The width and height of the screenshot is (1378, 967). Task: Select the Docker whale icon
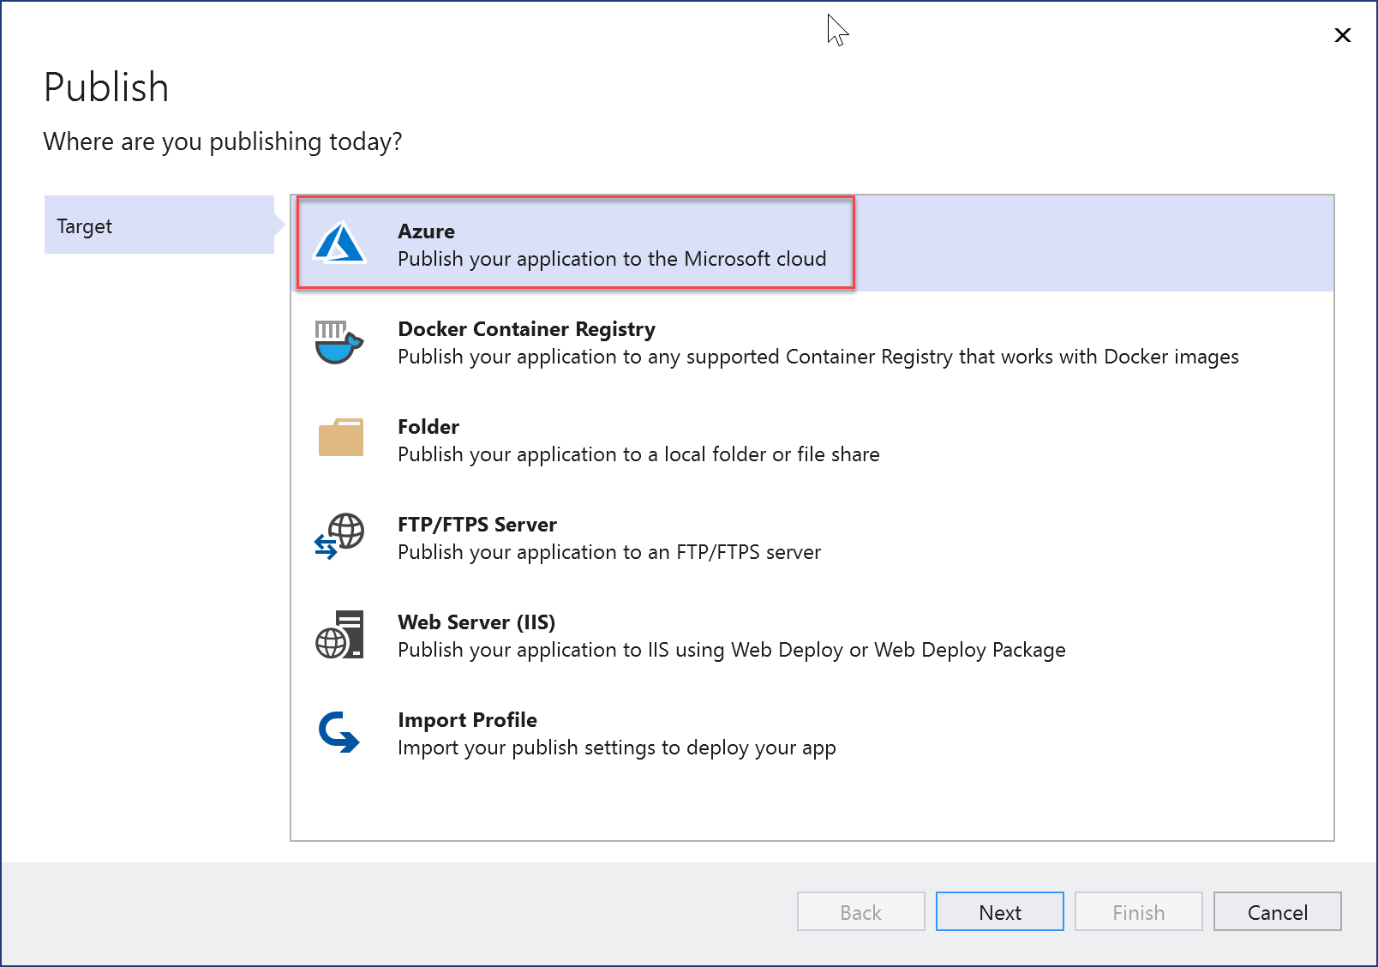pyautogui.click(x=338, y=343)
